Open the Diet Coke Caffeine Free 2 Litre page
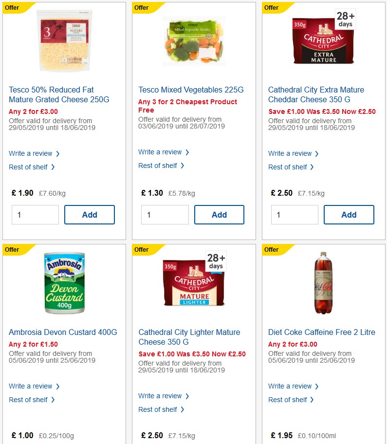 click(x=322, y=332)
